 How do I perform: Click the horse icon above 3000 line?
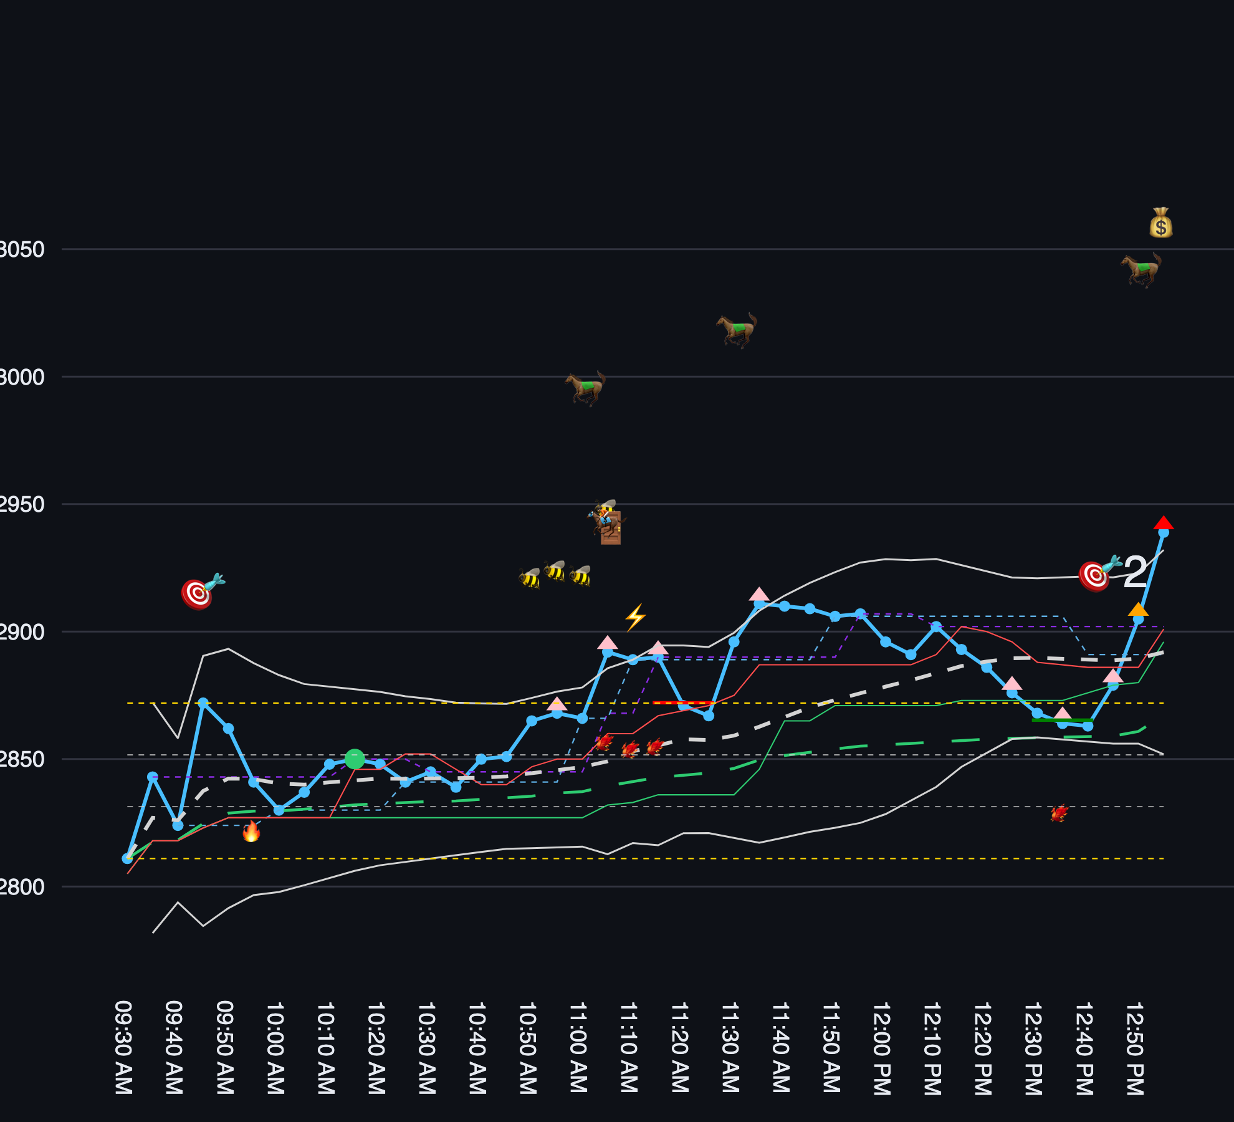click(585, 388)
